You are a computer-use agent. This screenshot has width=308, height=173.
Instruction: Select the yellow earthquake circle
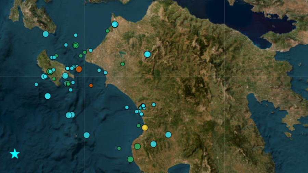coord(145,127)
